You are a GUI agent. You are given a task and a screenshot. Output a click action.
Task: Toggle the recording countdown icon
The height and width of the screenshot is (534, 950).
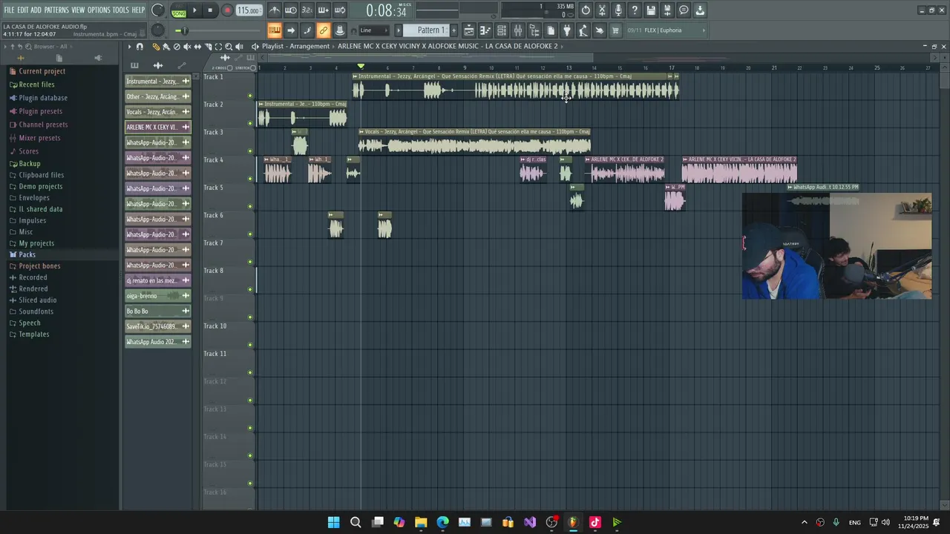click(x=307, y=10)
